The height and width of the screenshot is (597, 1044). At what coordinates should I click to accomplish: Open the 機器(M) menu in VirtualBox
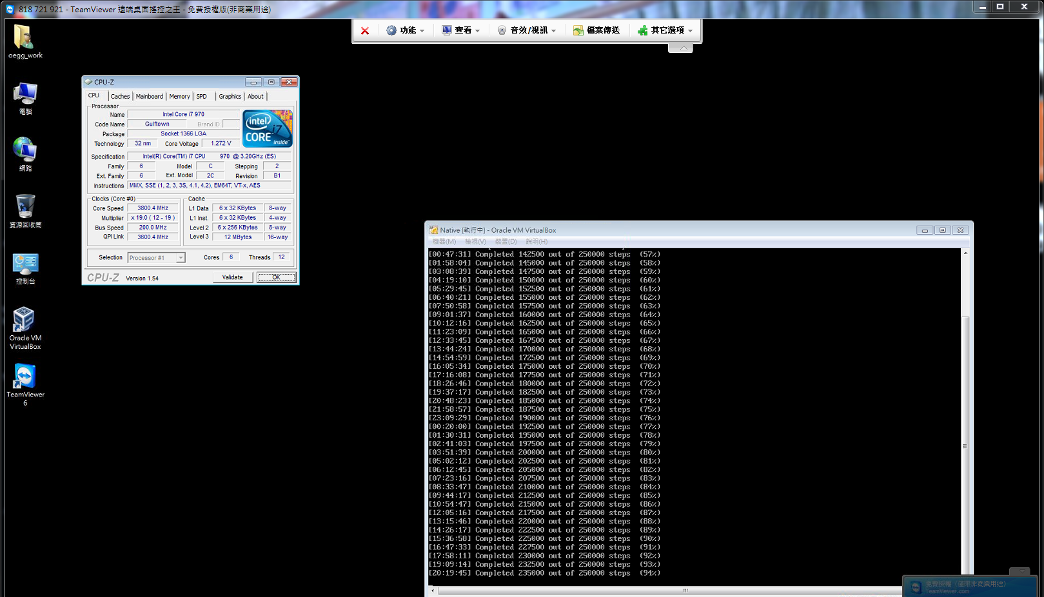coord(444,242)
